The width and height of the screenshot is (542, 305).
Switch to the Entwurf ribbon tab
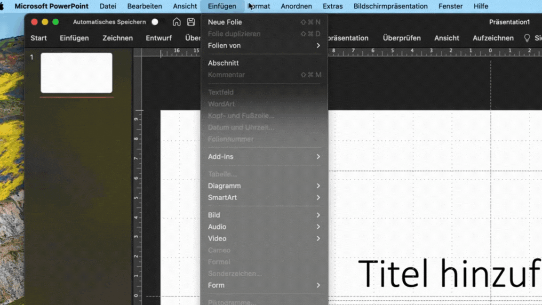click(159, 38)
